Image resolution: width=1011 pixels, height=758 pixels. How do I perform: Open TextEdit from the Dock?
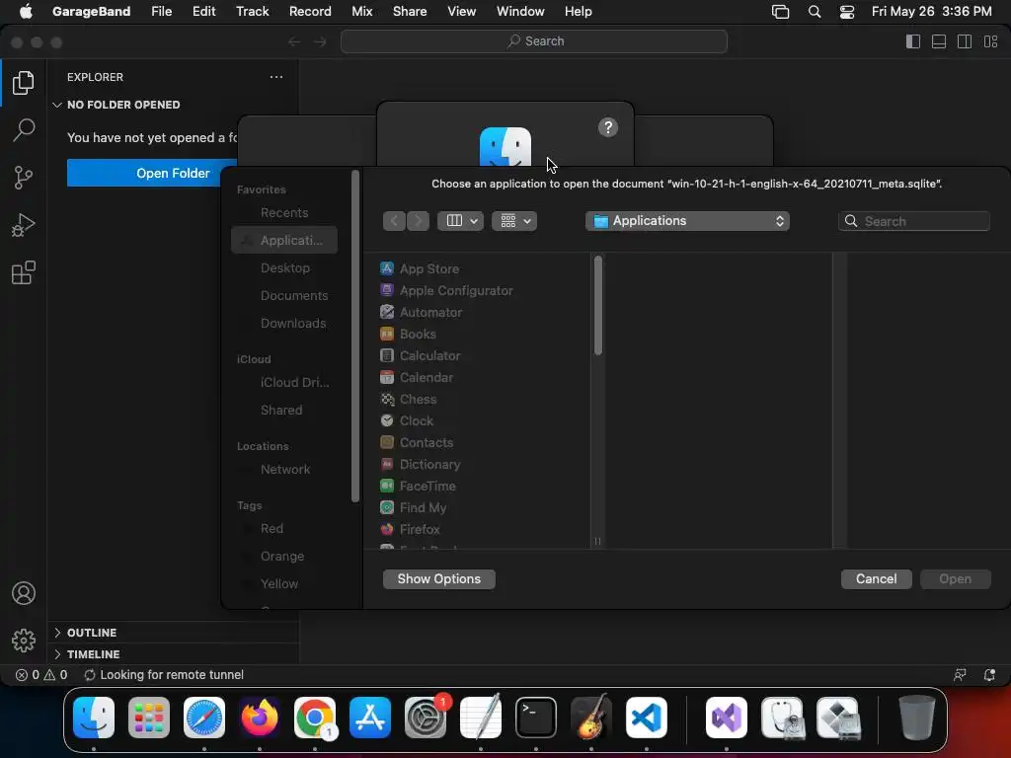tap(481, 718)
